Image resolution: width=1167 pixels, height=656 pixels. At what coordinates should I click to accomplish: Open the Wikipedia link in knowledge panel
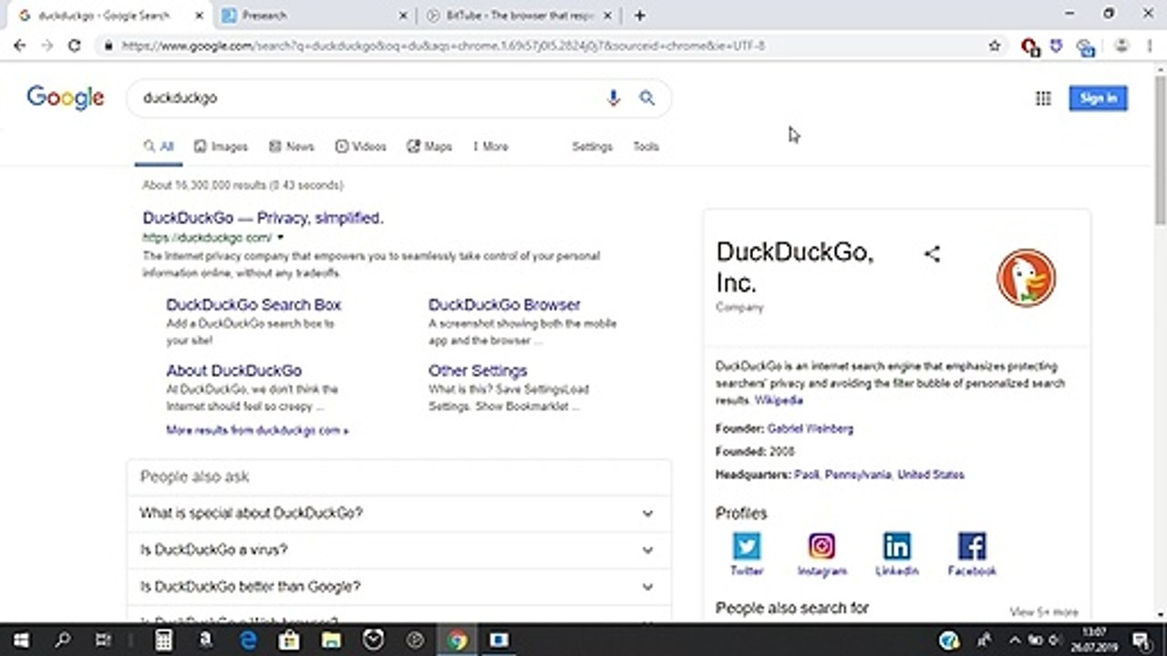[x=779, y=401]
